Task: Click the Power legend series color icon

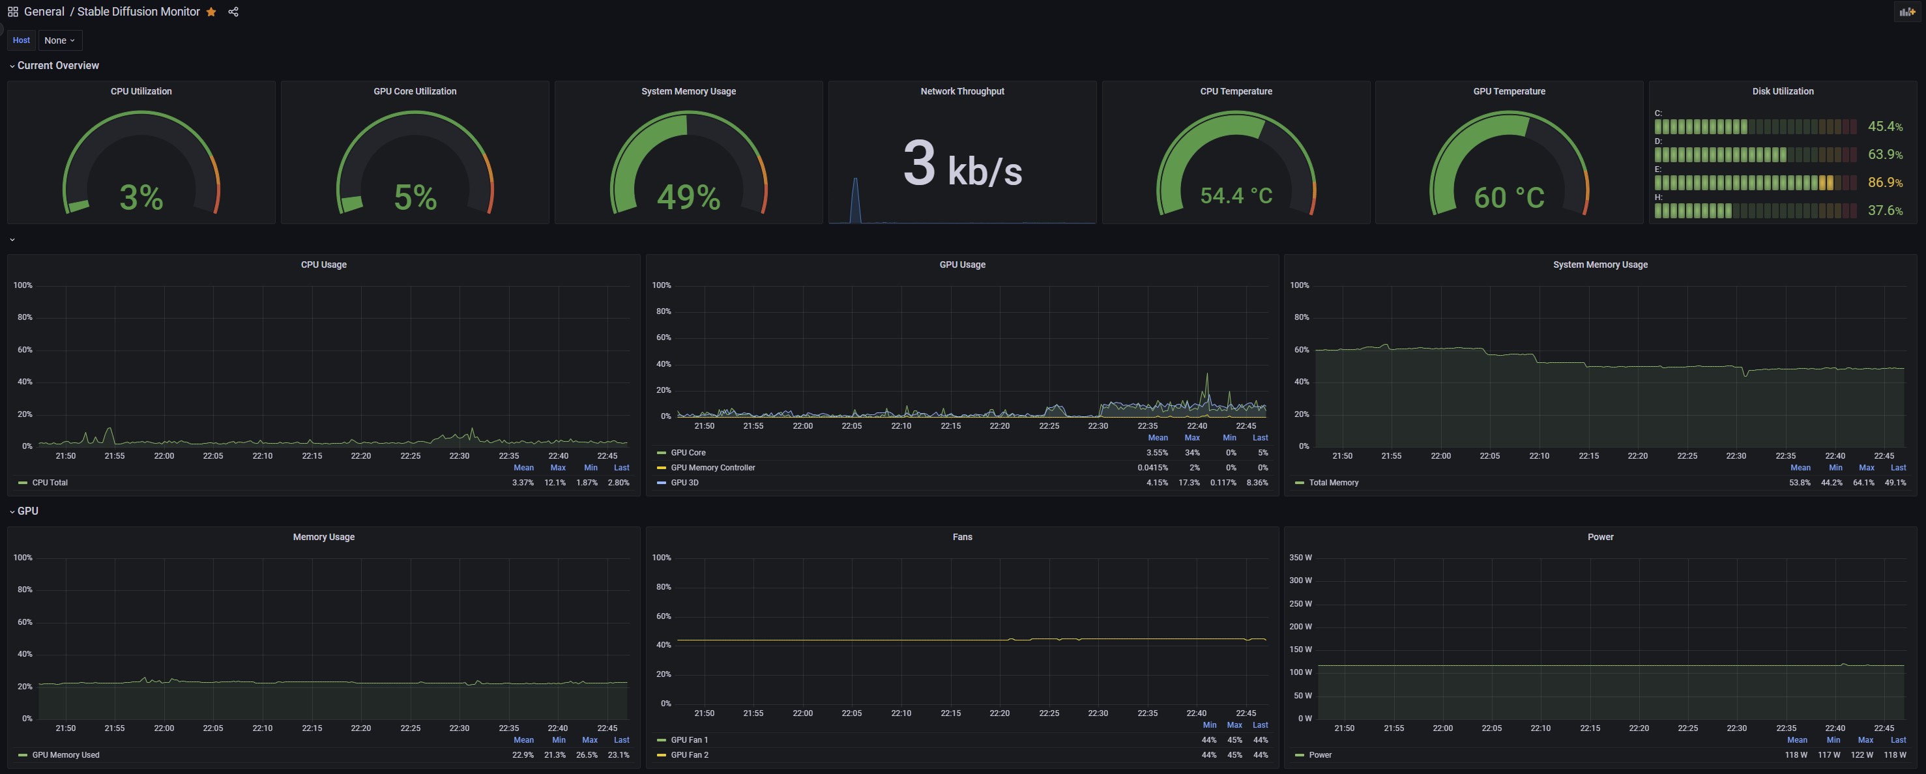Action: click(x=1300, y=754)
